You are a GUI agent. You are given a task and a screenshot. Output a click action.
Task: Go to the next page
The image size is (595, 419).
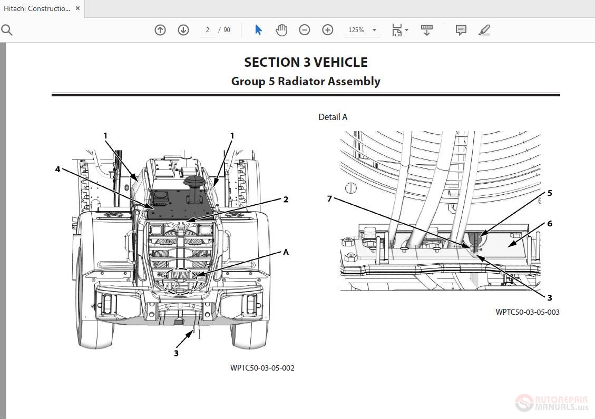[x=183, y=30]
